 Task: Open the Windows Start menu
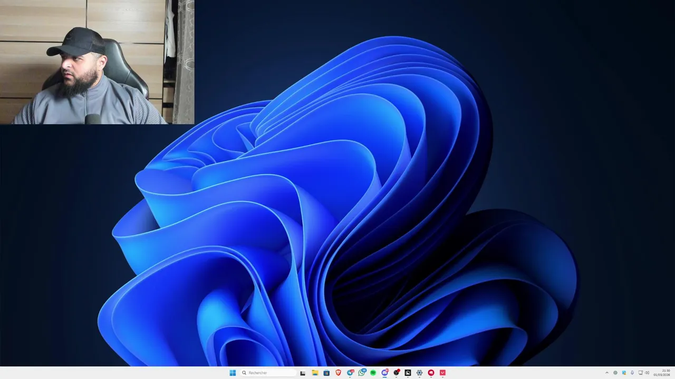[233, 373]
